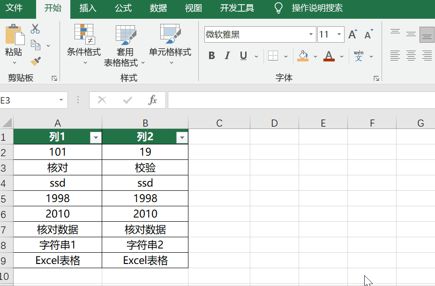The width and height of the screenshot is (435, 286).
Task: Click the increase font size icon
Action: pos(352,35)
